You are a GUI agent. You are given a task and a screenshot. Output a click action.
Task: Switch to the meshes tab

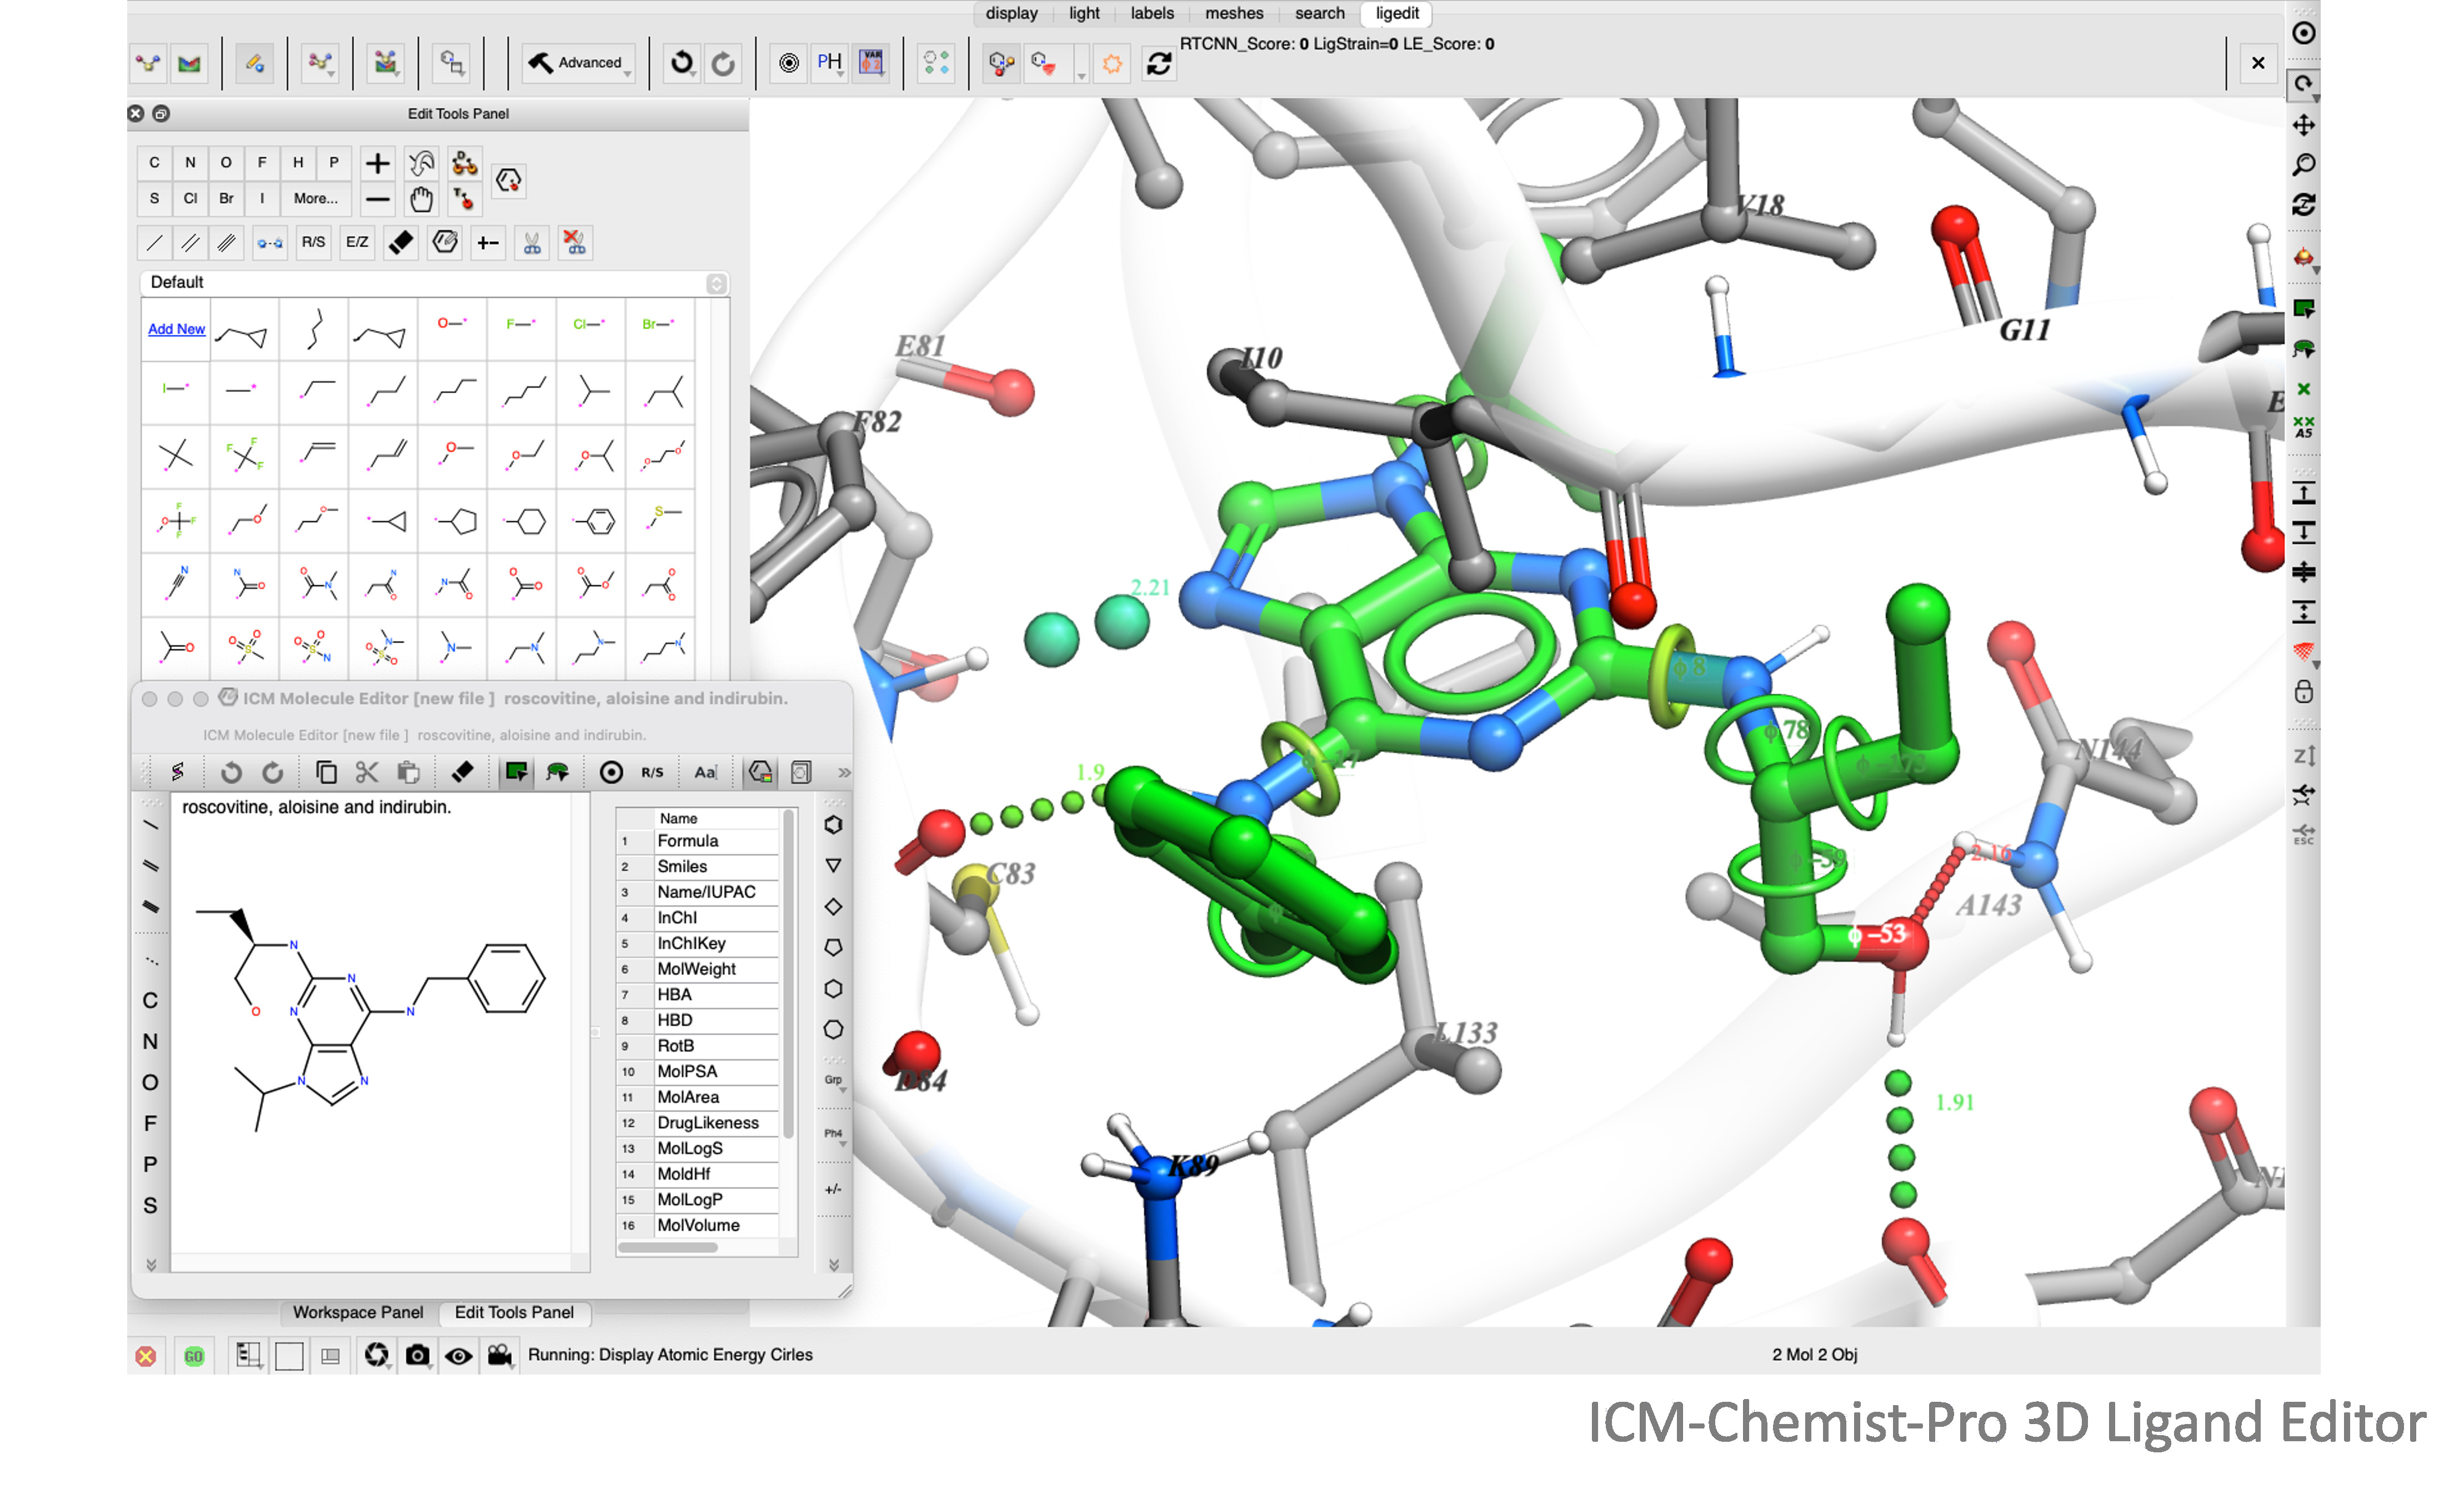(1234, 13)
